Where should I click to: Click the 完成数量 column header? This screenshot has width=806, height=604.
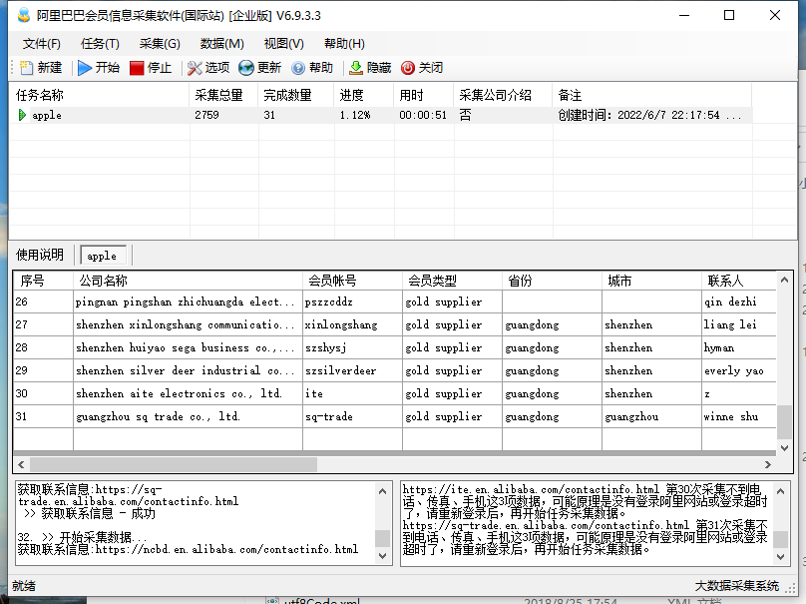coord(295,95)
